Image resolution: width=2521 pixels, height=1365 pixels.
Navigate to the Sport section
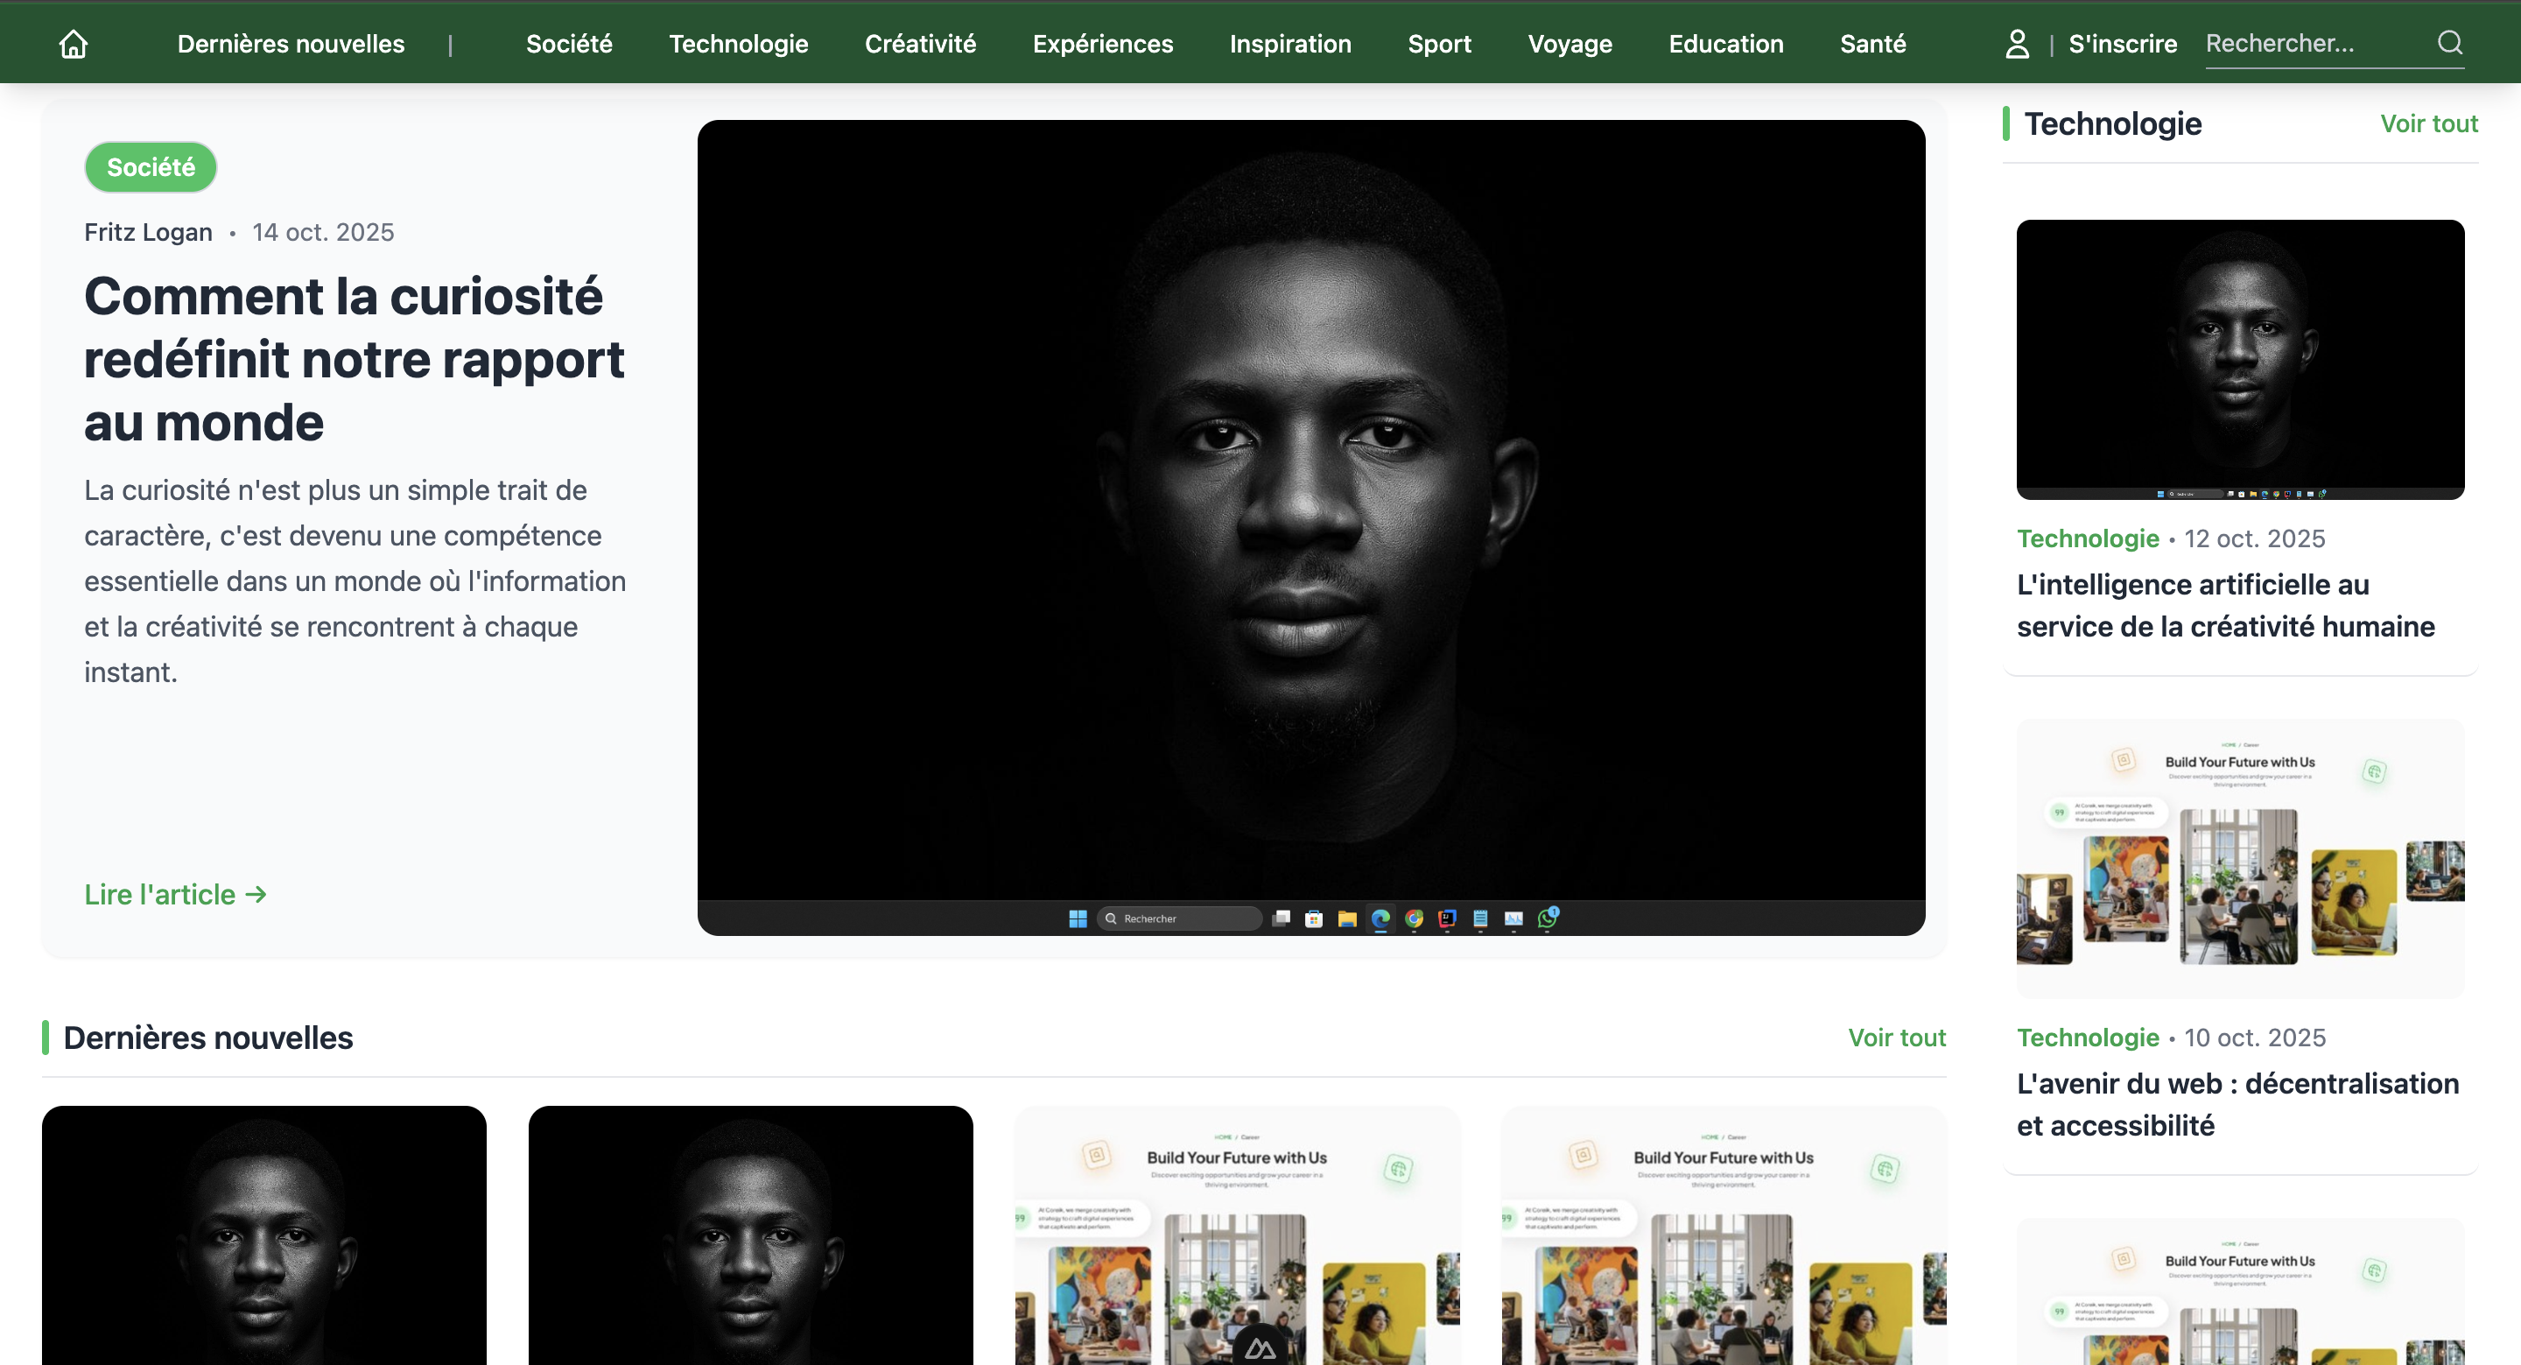tap(1438, 44)
